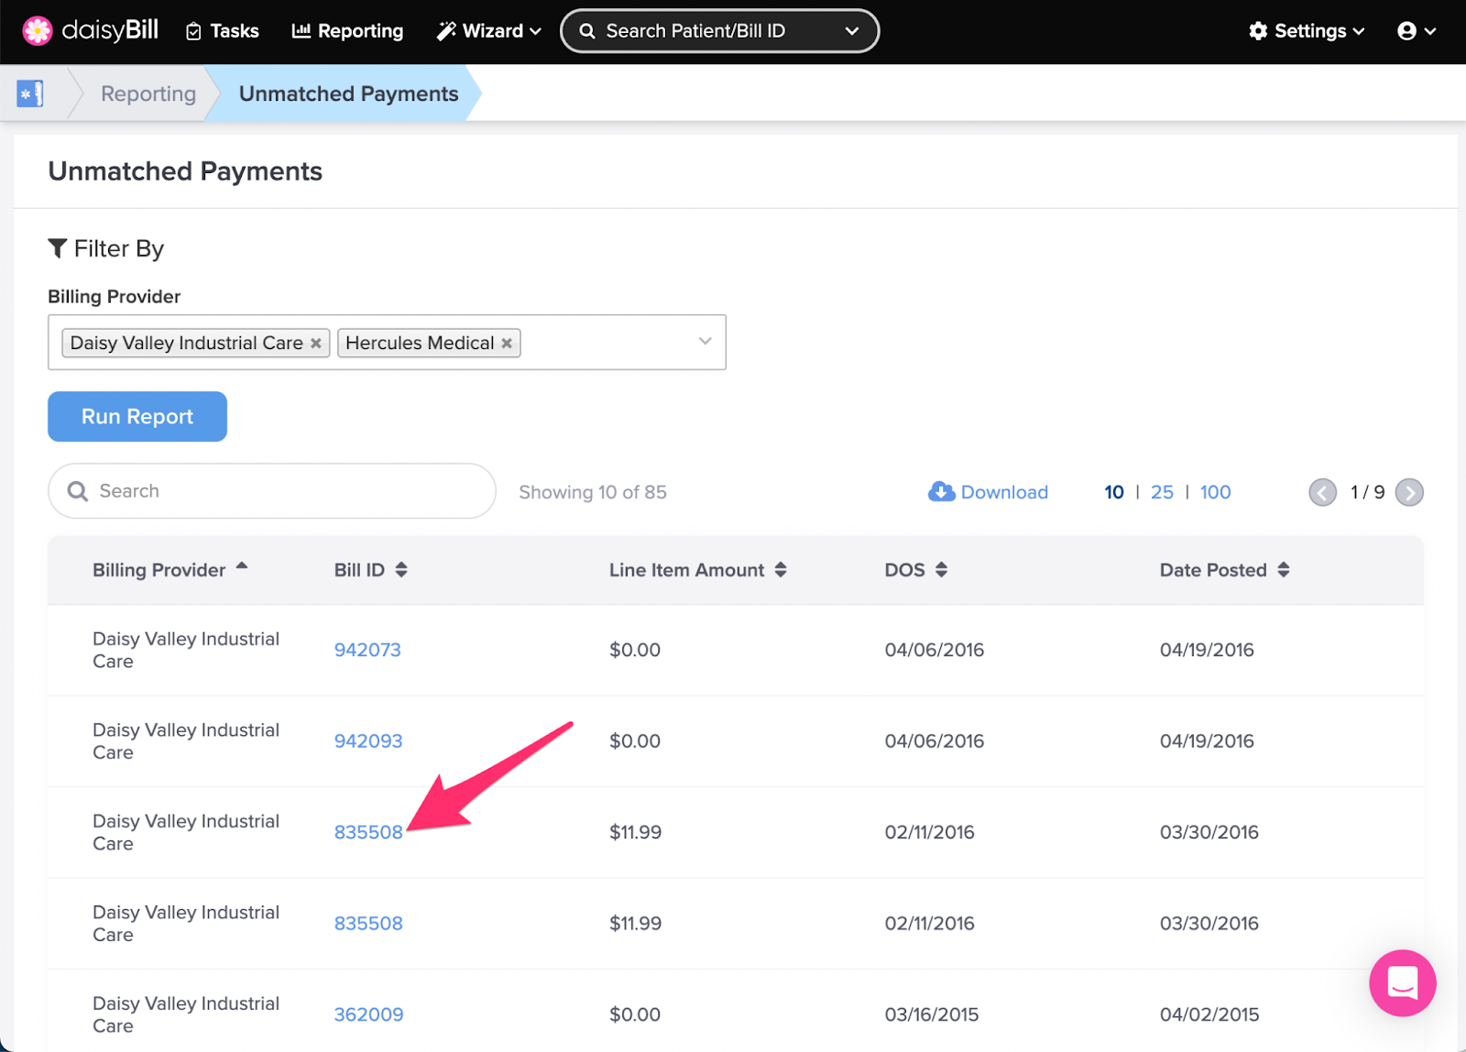Open Bill ID 362009
The height and width of the screenshot is (1052, 1466).
pos(368,1014)
